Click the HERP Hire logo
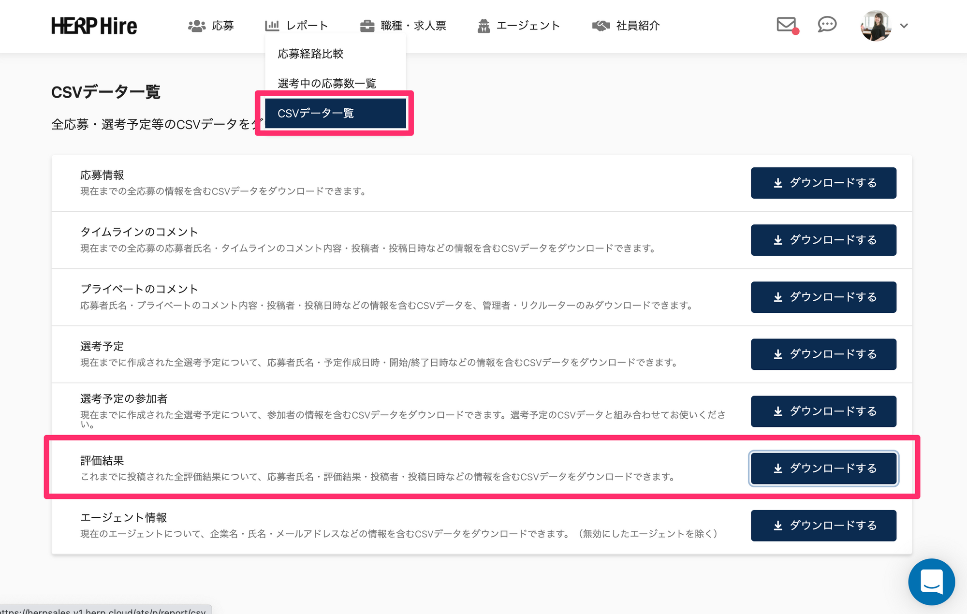 tap(94, 26)
